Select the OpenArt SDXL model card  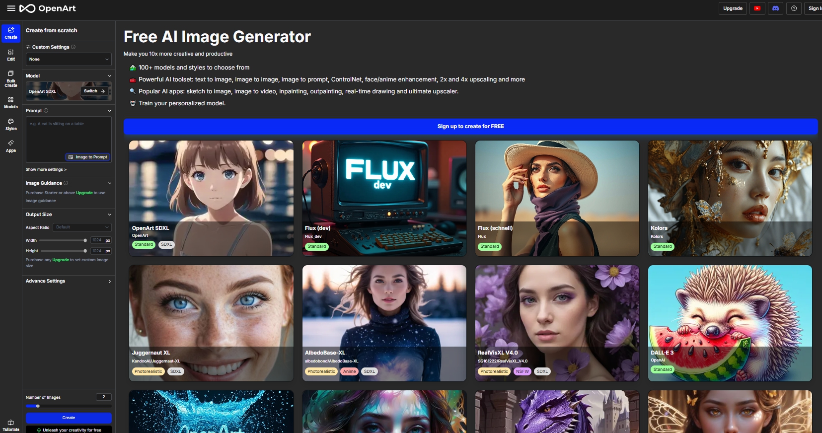coord(211,198)
